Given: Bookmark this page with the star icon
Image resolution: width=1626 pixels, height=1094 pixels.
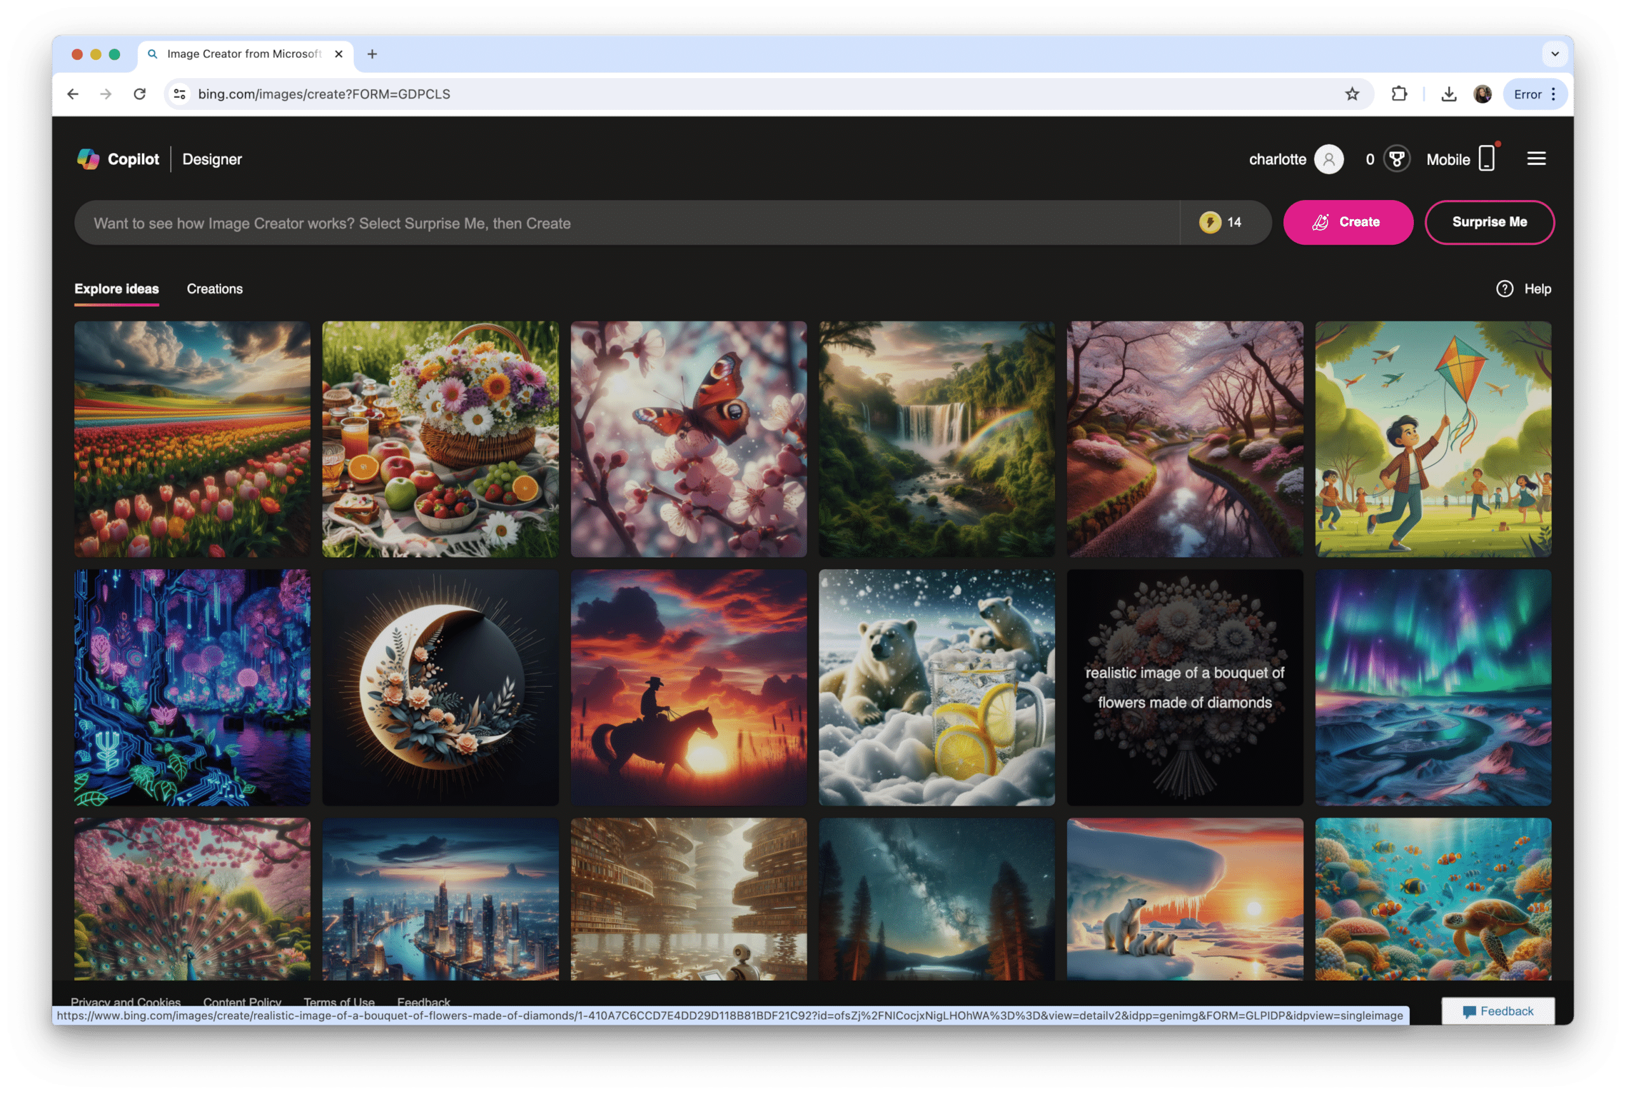Looking at the screenshot, I should (1352, 94).
